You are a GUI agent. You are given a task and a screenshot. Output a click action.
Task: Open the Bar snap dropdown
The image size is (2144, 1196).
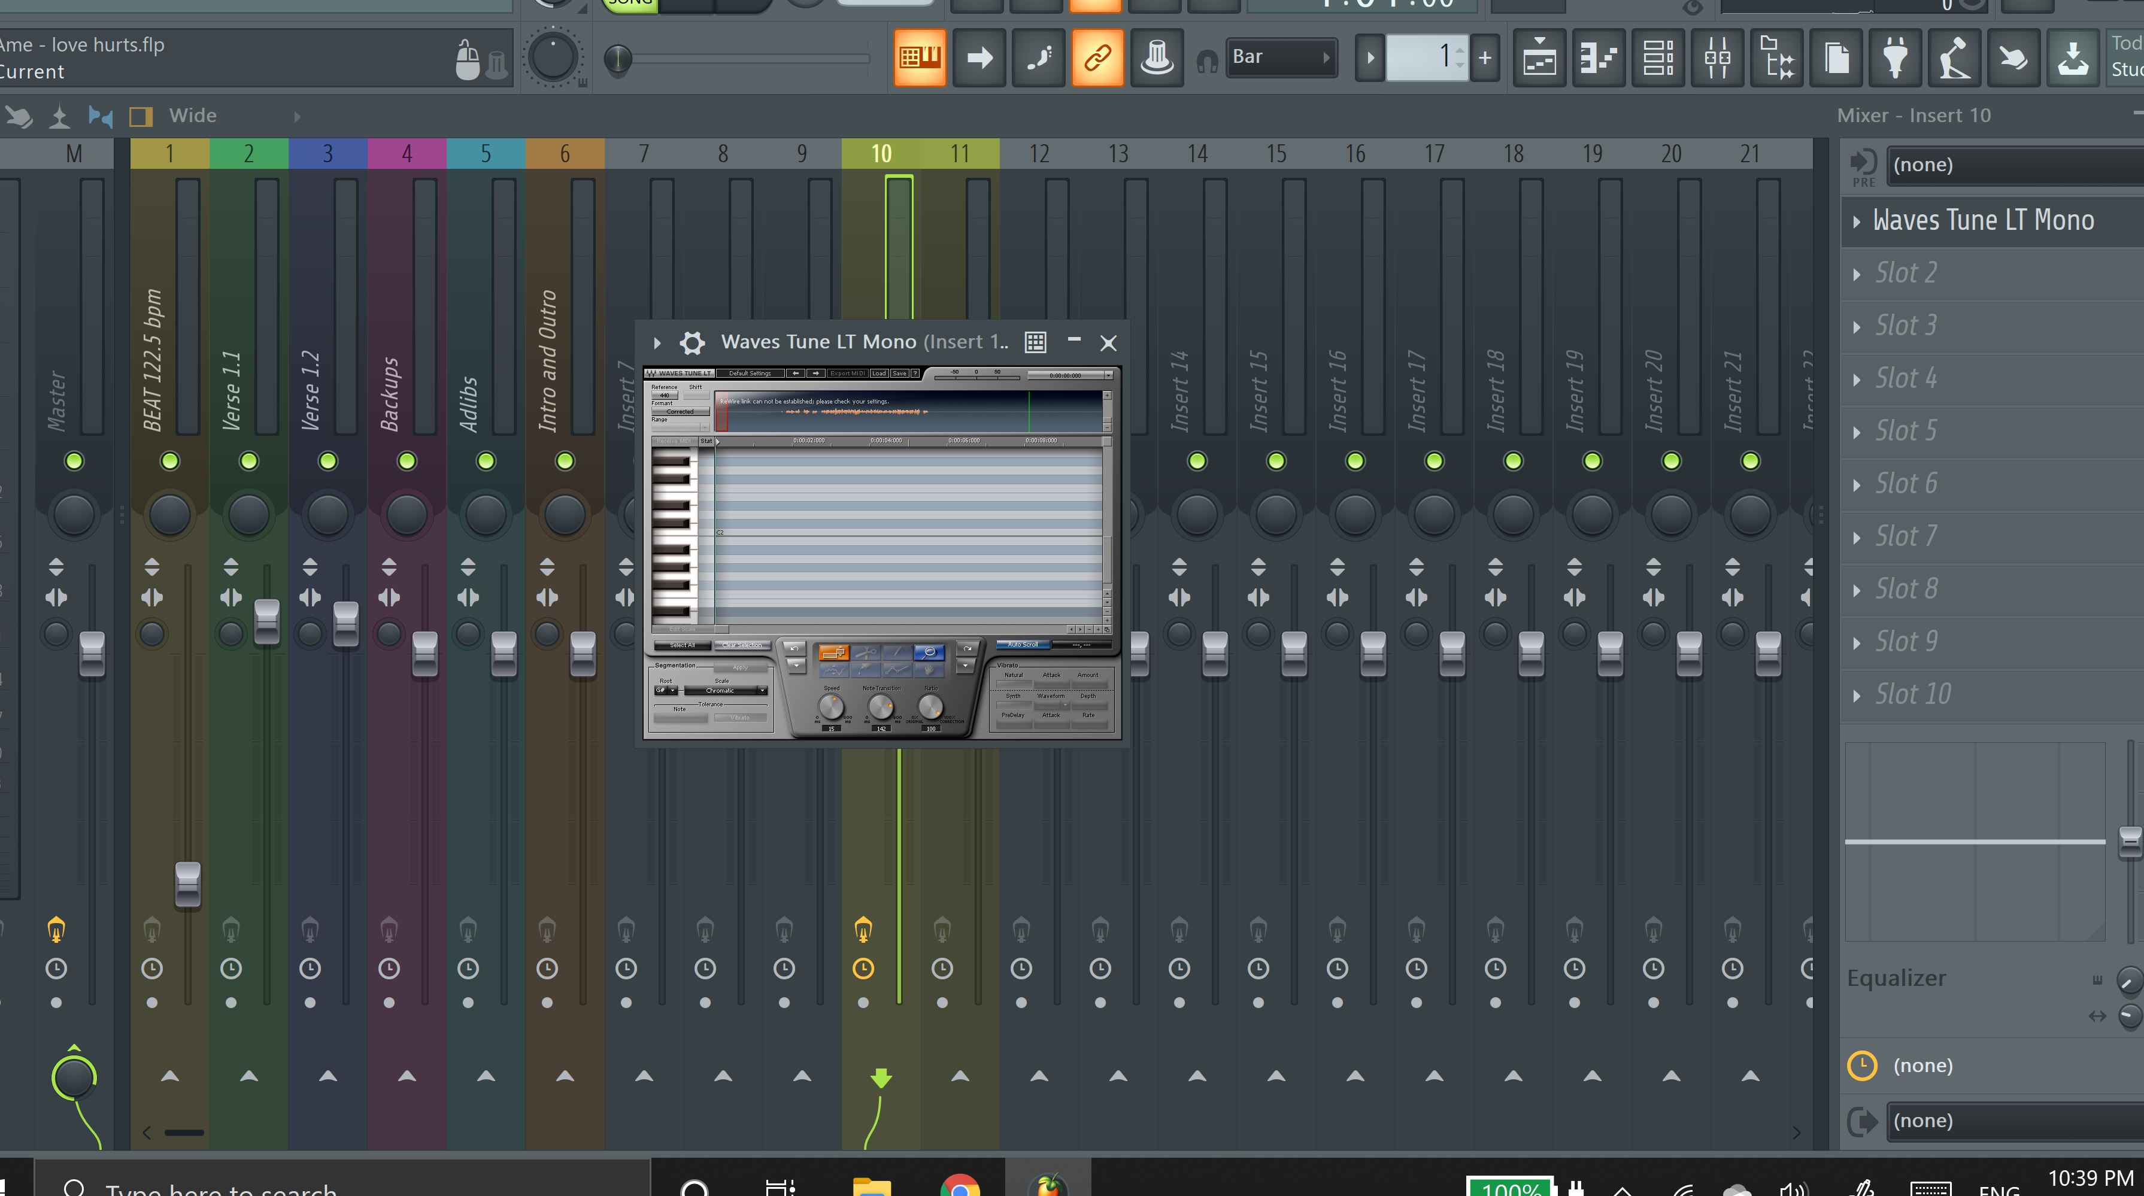point(1281,57)
